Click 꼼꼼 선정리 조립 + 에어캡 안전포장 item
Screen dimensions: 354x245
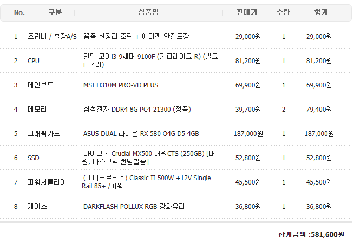pyautogui.click(x=136, y=36)
